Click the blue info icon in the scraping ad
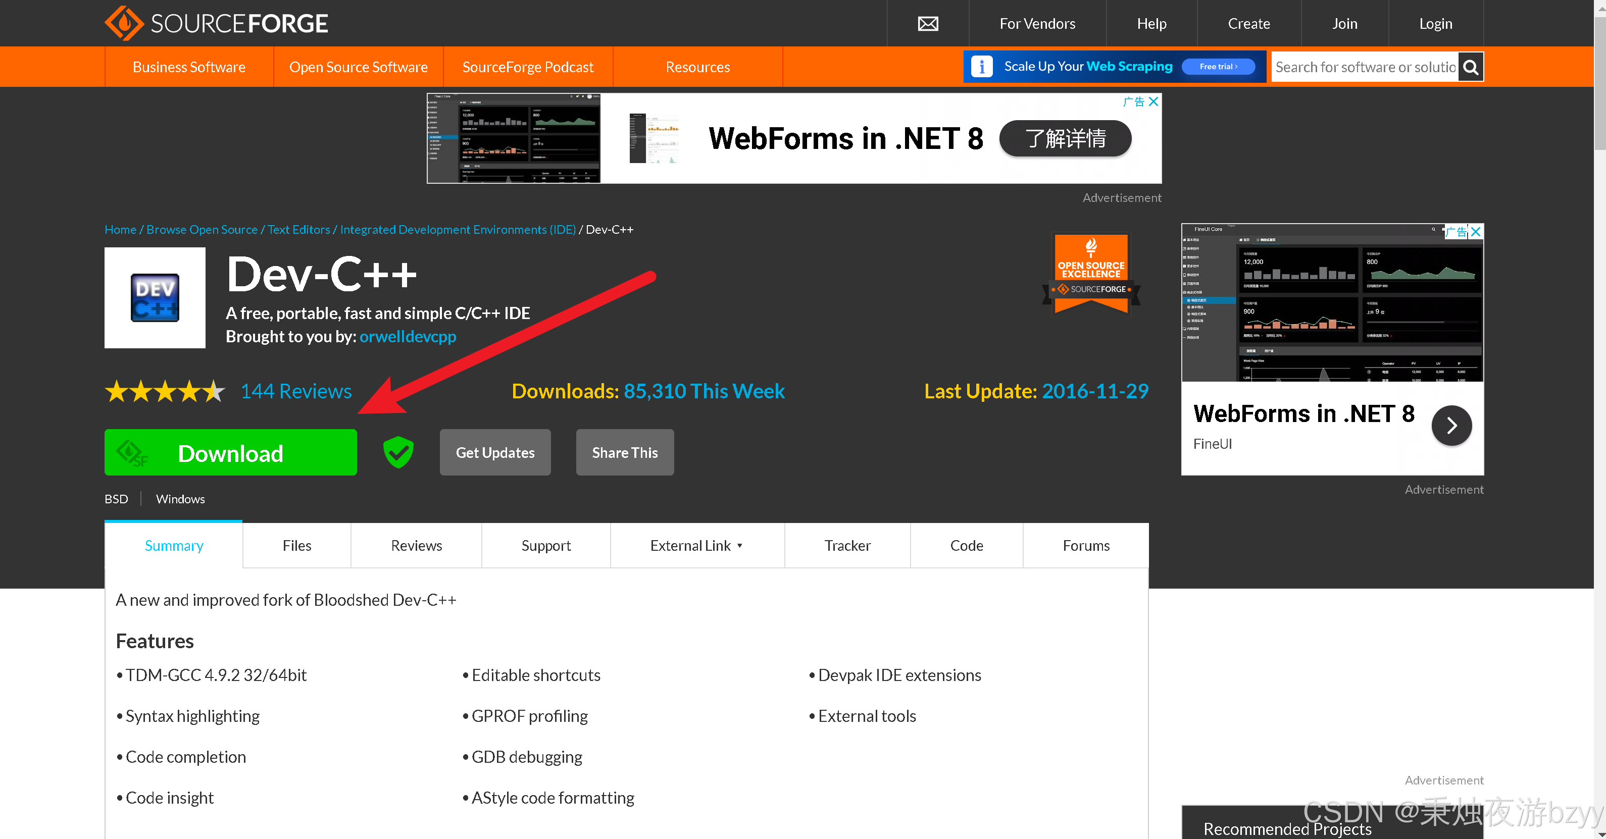The image size is (1606, 839). pos(981,67)
